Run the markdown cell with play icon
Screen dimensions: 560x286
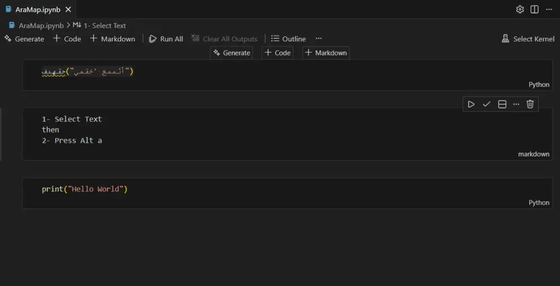pyautogui.click(x=471, y=104)
